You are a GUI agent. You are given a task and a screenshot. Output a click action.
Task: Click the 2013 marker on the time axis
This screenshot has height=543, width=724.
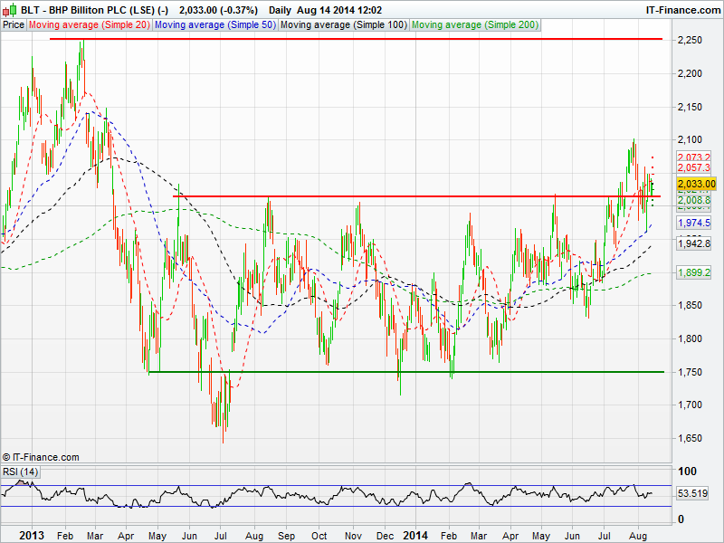coord(32,536)
